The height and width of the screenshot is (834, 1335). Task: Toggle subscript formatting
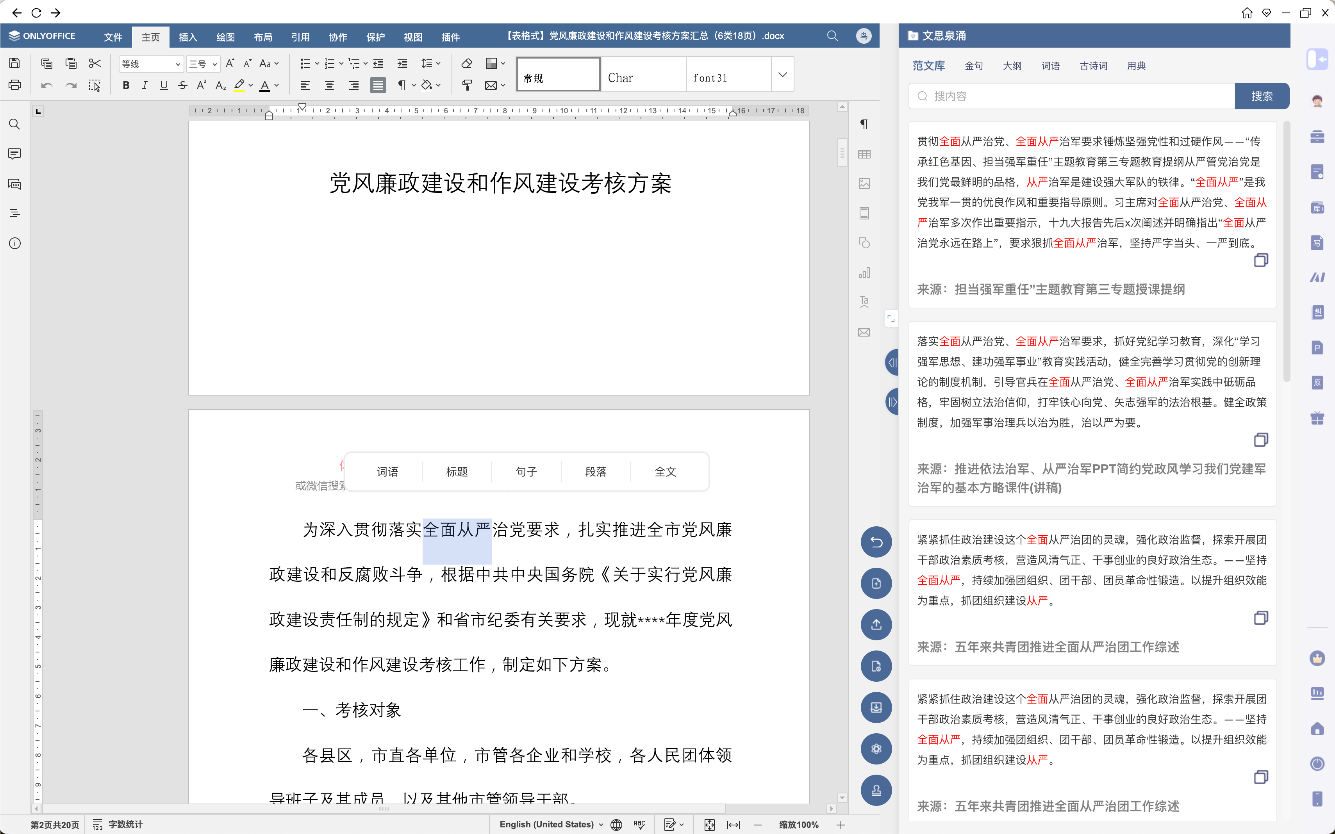(x=221, y=86)
